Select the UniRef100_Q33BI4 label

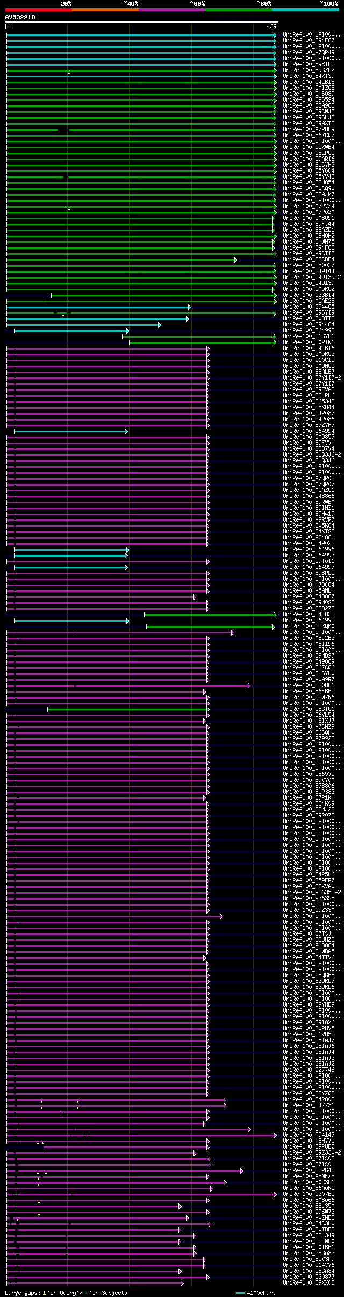click(x=309, y=295)
